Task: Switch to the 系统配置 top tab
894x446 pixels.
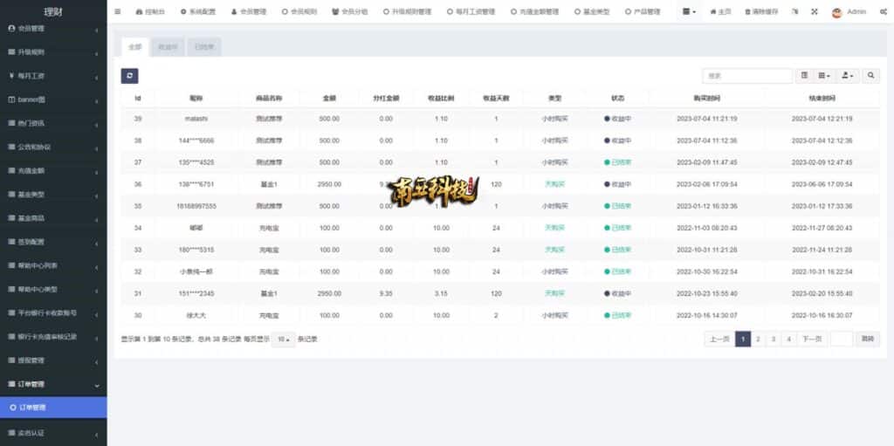Action: (198, 11)
